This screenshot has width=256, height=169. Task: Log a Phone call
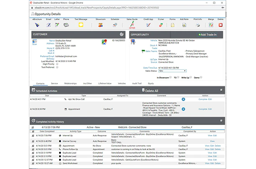[66, 25]
